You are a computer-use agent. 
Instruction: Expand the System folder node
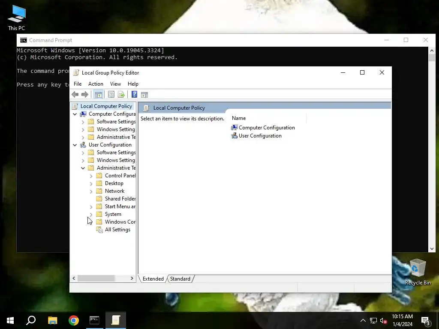(x=91, y=214)
